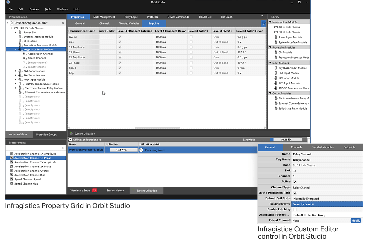Screen dimensions: 369x245
Task: Expand the PAA Input Module tree node
Action: pyautogui.click(x=16, y=71)
